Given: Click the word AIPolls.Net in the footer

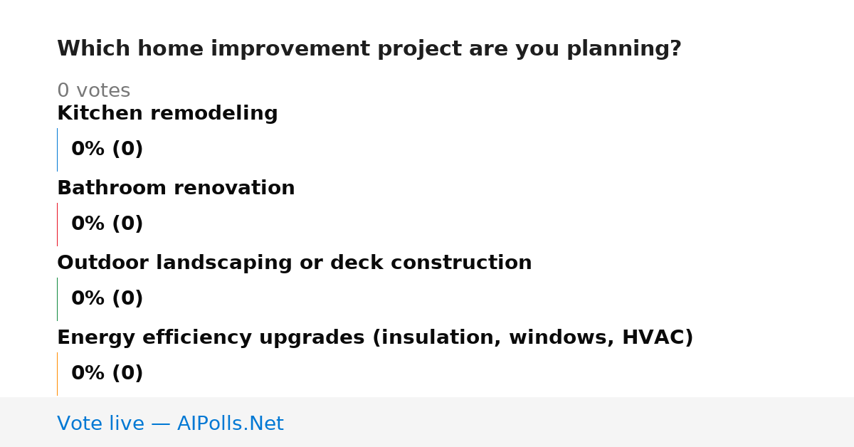Looking at the screenshot, I should tap(230, 424).
